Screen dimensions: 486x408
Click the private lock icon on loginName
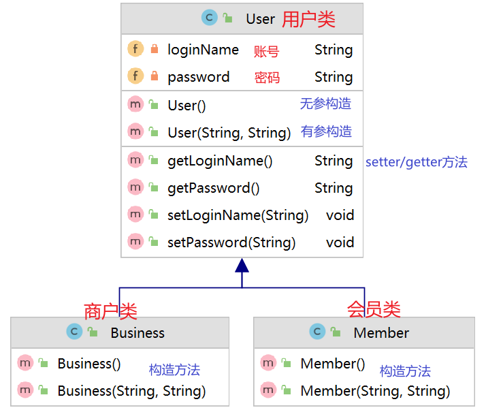tap(154, 50)
